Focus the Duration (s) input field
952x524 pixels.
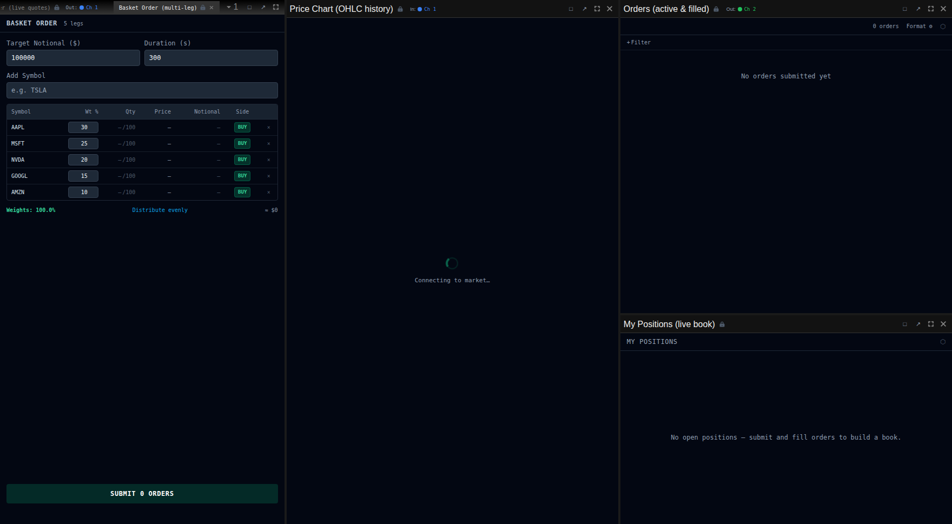(211, 58)
